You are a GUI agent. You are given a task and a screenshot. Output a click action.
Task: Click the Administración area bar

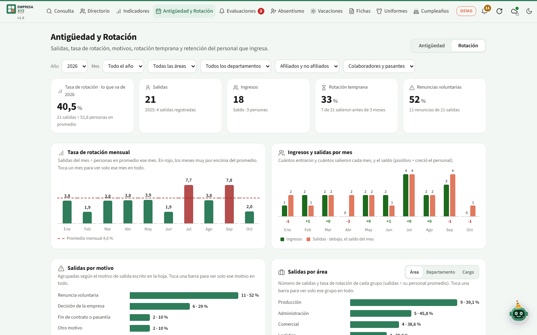click(381, 314)
